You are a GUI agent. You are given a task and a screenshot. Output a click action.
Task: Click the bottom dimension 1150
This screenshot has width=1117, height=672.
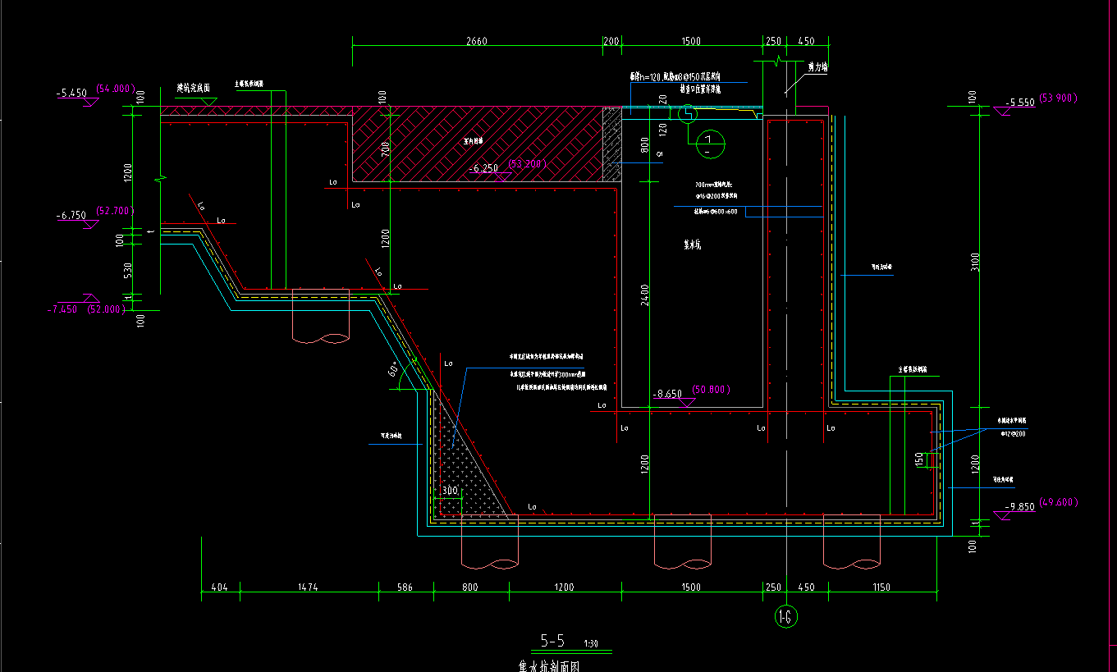tap(881, 587)
